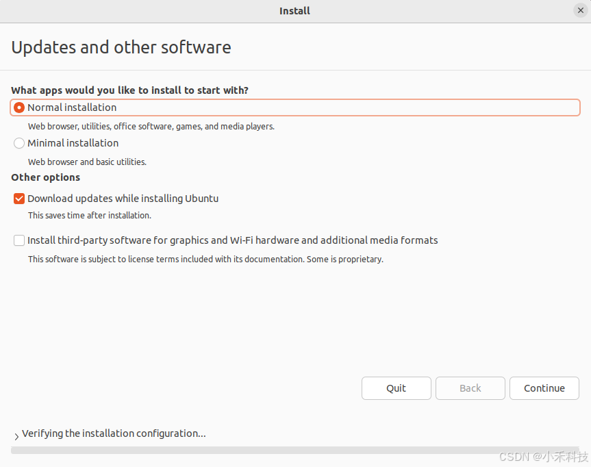Enable third-party software for graphics and Wi-Fi
591x467 pixels.
click(19, 240)
